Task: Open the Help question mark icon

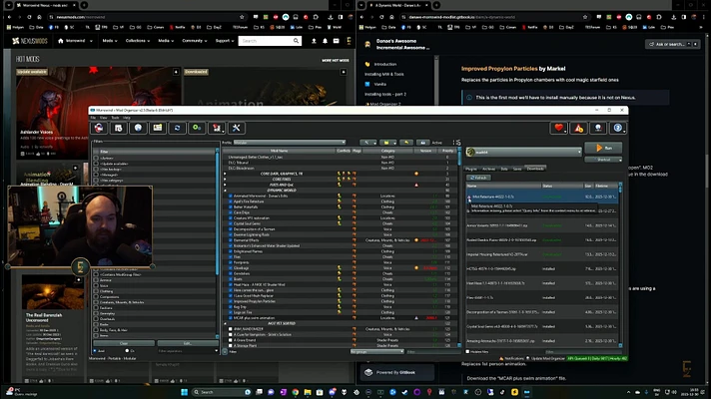Action: (x=618, y=128)
